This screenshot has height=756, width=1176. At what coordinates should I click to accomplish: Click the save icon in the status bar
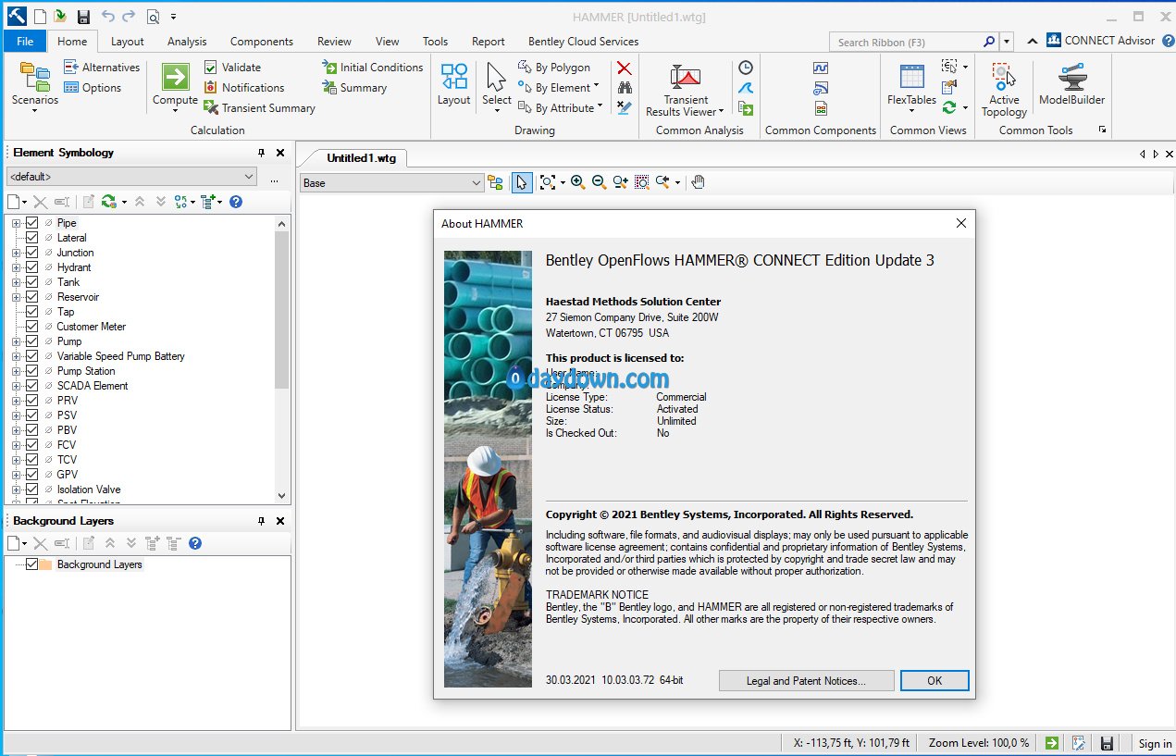click(1107, 743)
